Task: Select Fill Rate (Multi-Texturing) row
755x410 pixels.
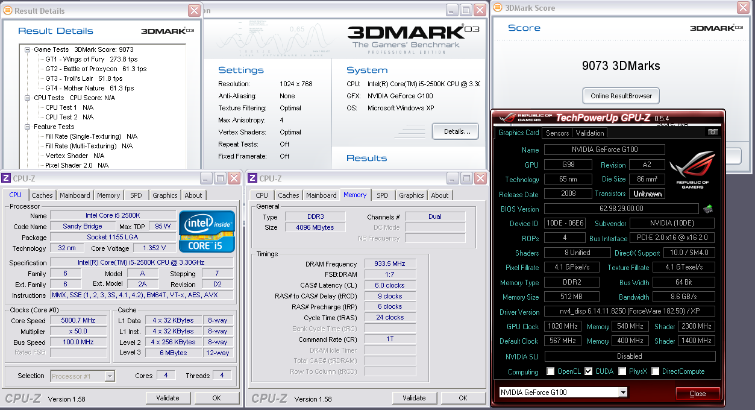Action: coord(89,146)
